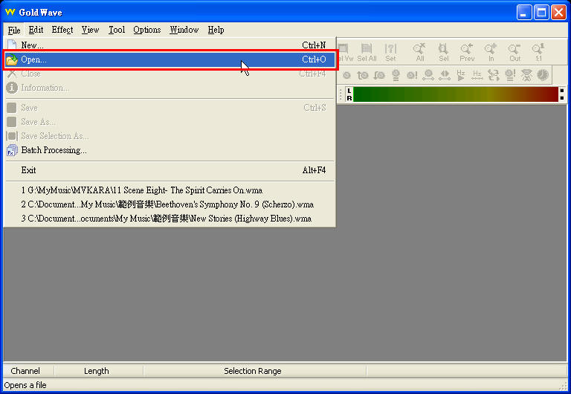Select New... from the File menu
The height and width of the screenshot is (394, 571).
(32, 45)
